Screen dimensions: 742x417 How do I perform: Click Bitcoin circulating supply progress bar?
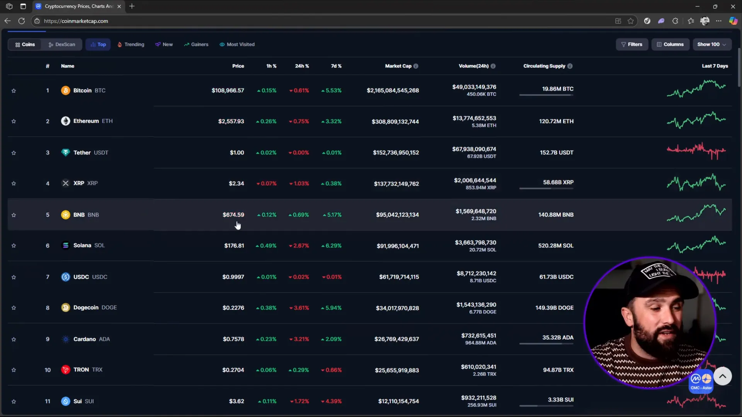coord(546,95)
